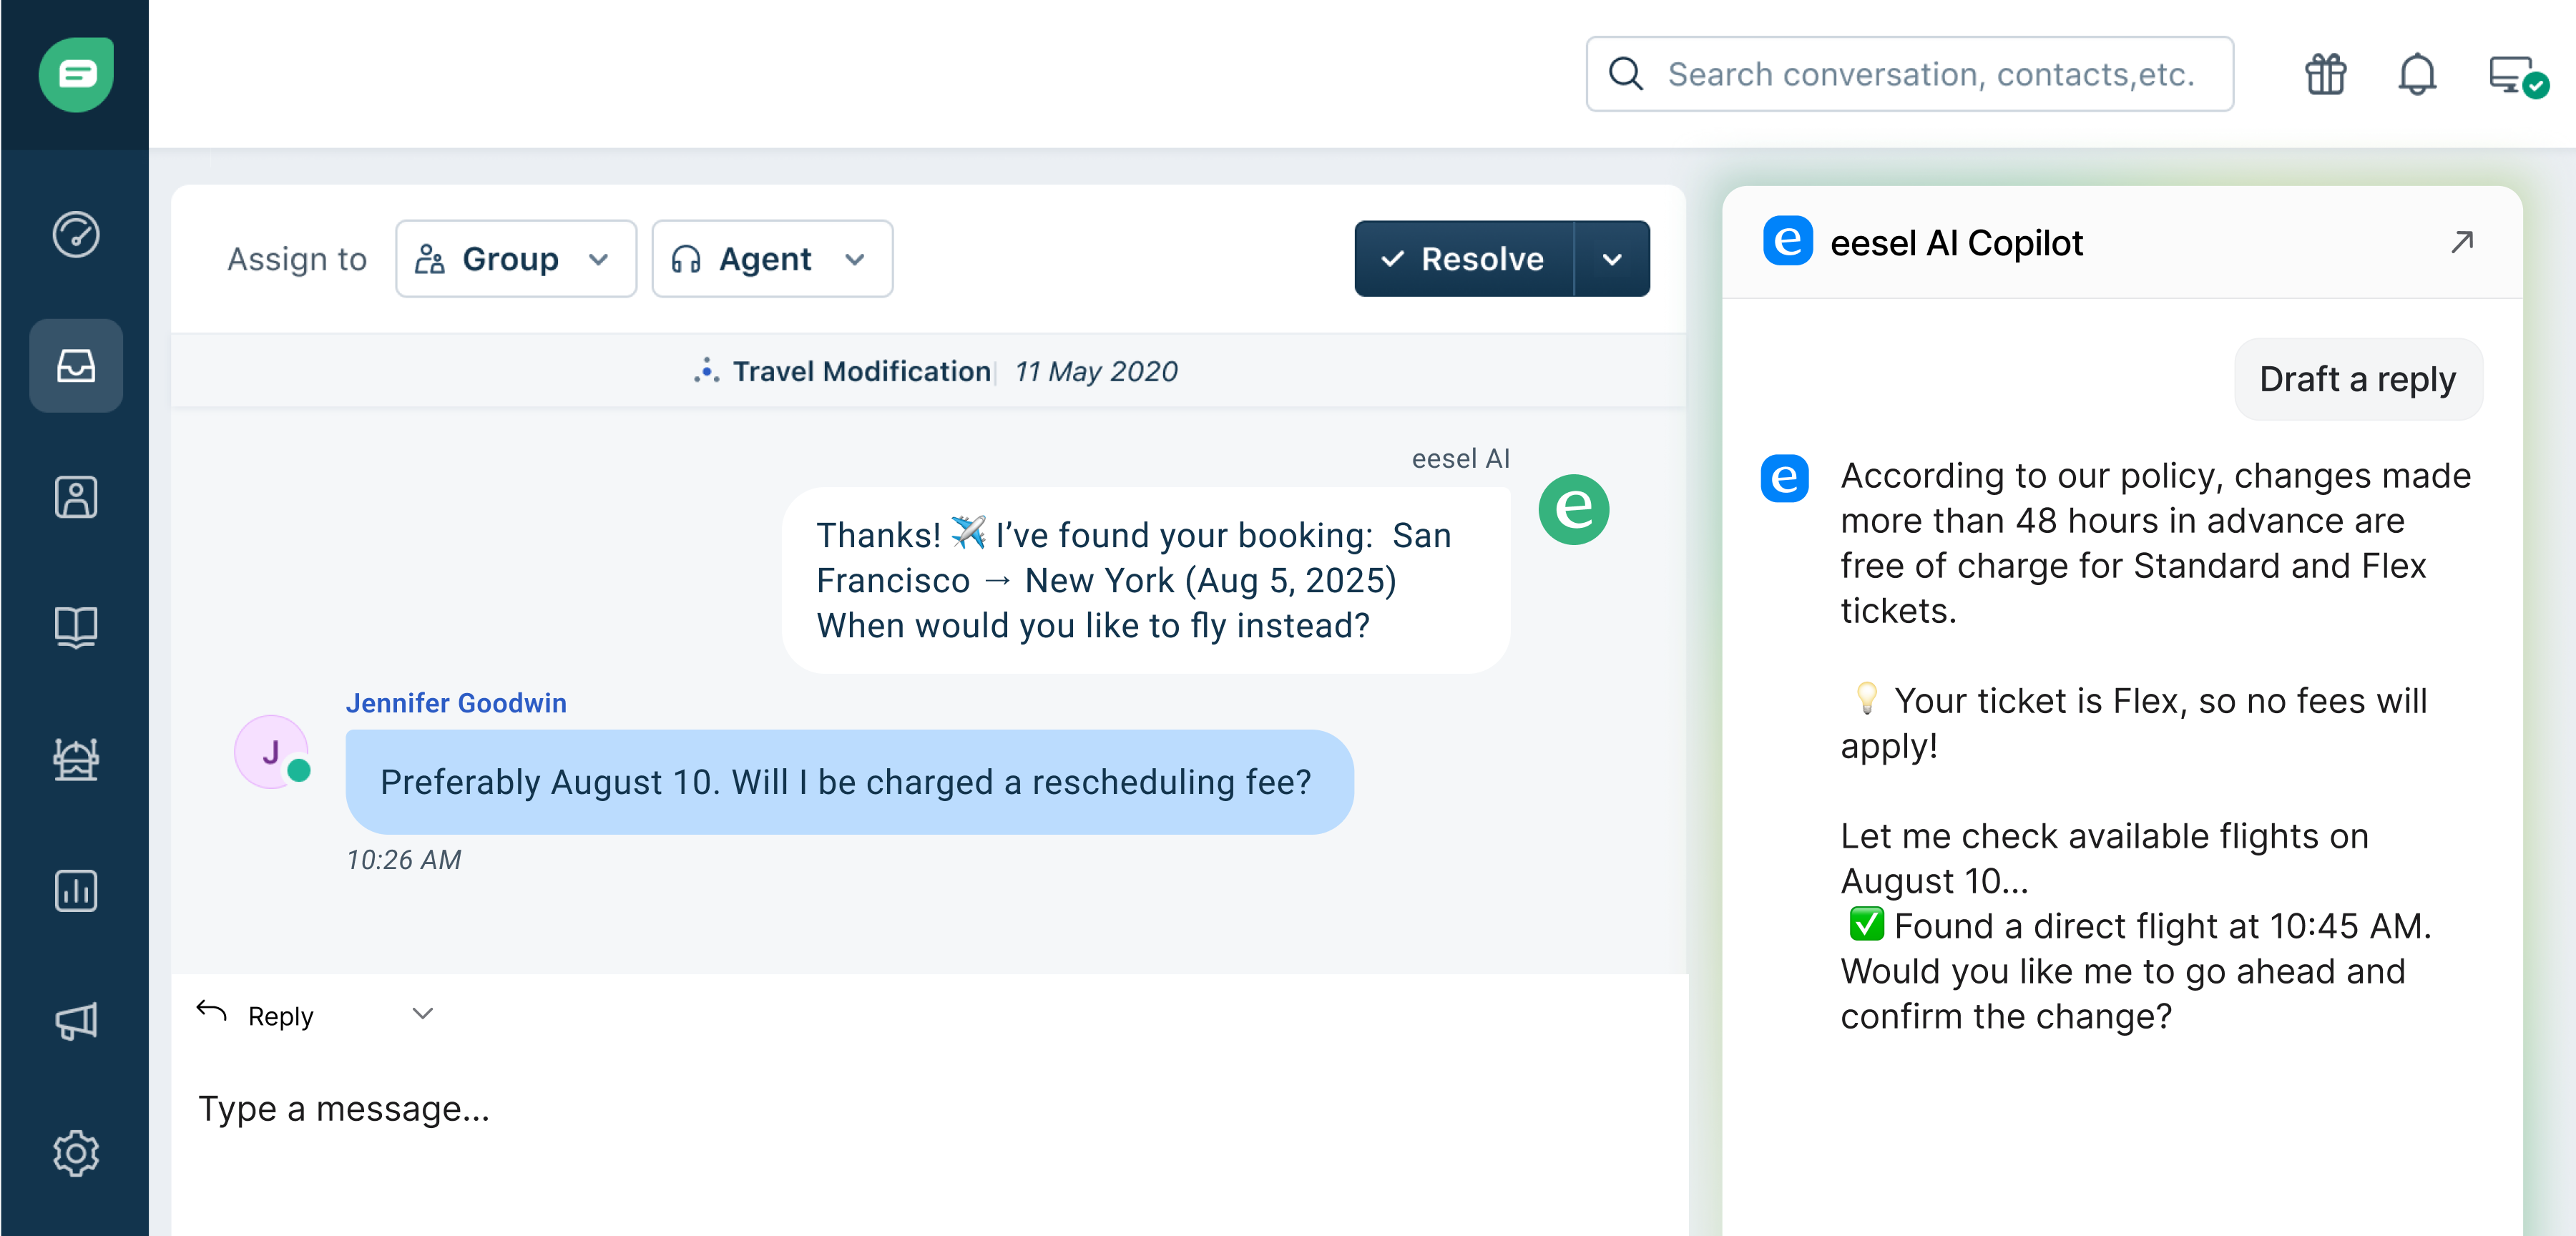2576x1236 pixels.
Task: Toggle the agent availability status icon
Action: coord(2514,76)
